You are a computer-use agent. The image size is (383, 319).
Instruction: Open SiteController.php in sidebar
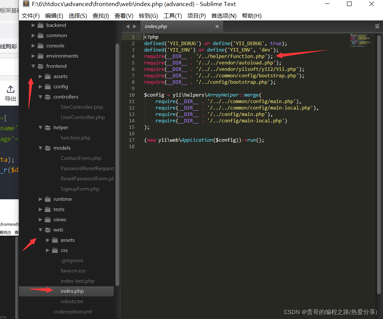82,107
